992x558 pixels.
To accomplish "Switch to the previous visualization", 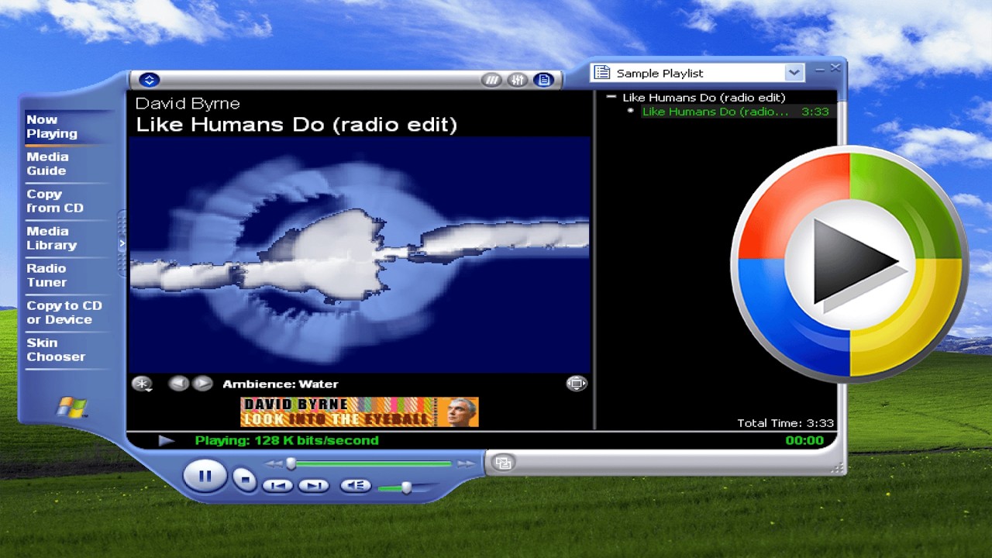I will 178,383.
